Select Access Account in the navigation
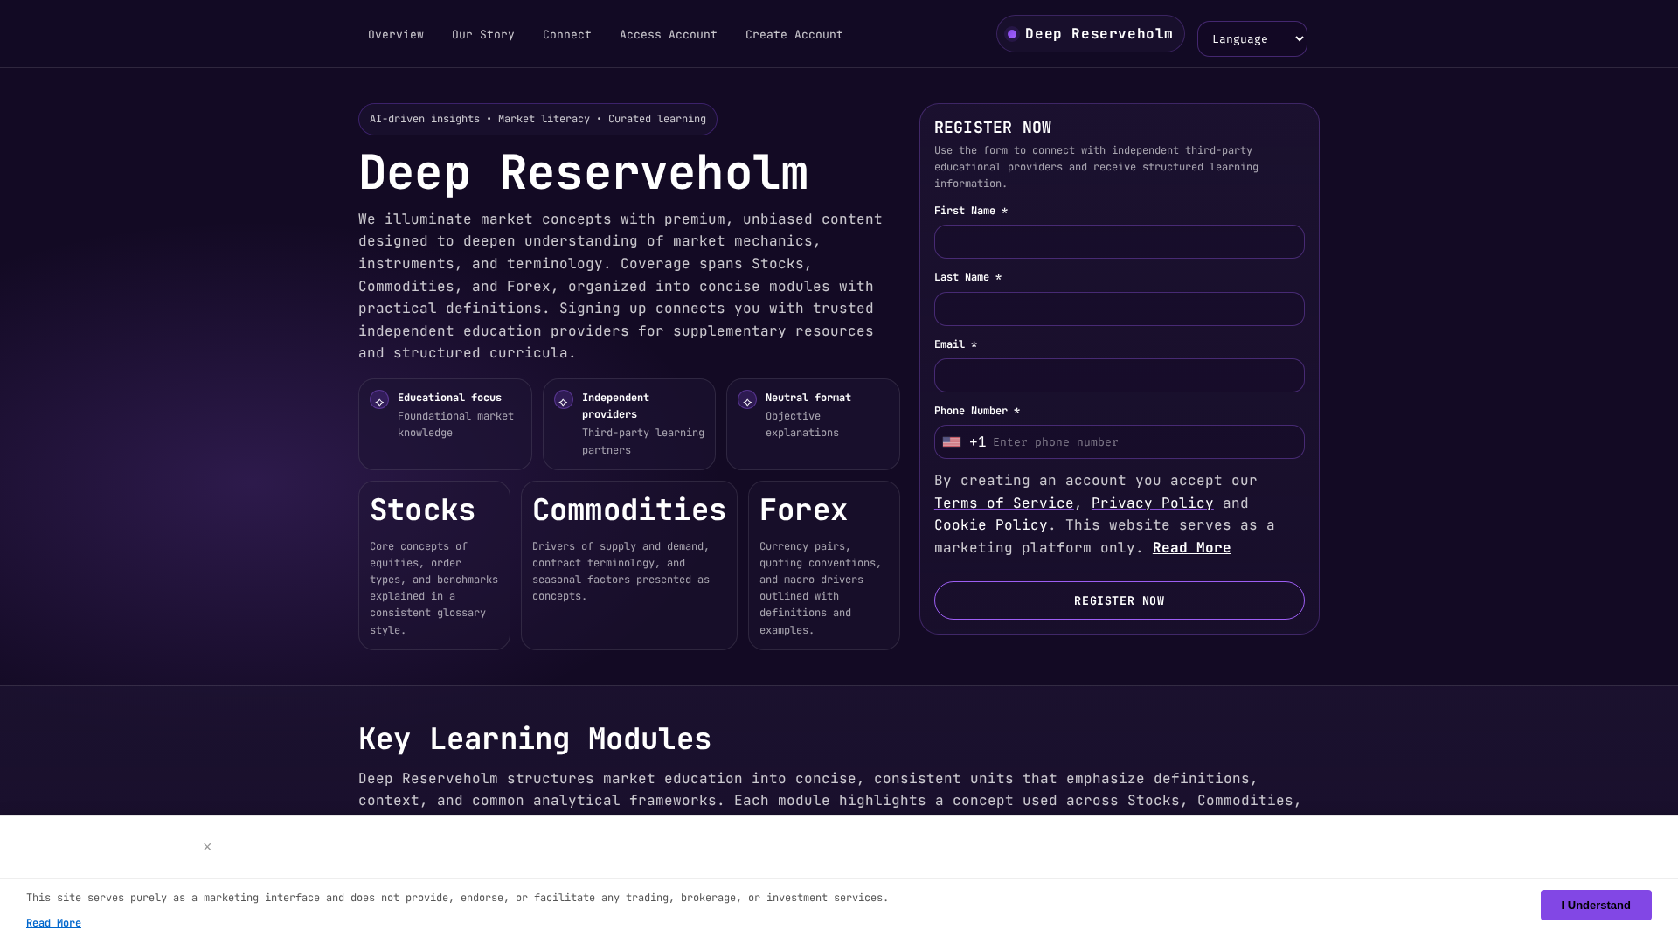 coord(669,35)
